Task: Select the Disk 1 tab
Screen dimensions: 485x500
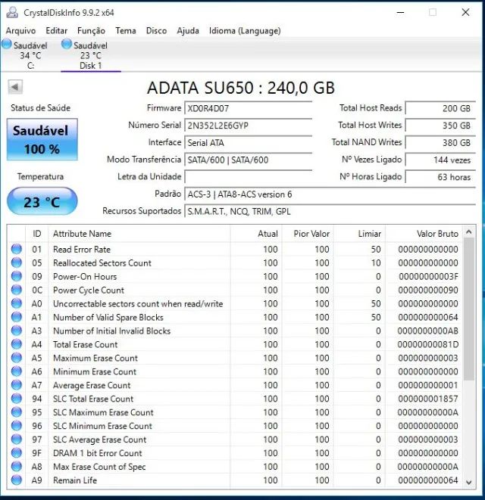Action: click(90, 55)
